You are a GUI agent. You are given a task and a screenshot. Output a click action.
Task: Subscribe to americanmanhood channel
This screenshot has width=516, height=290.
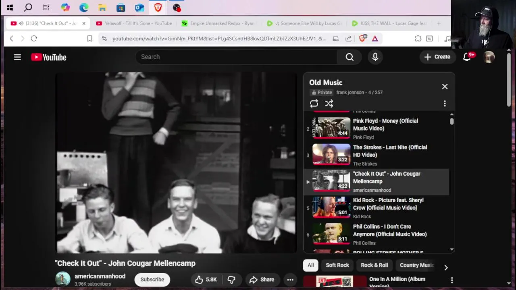pos(152,280)
